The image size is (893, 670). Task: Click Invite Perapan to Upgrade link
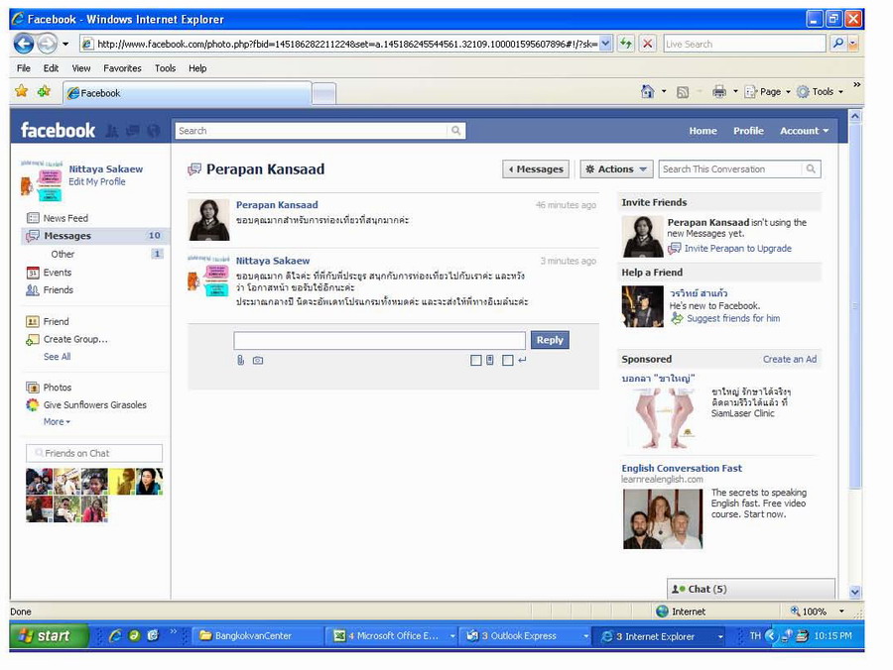[737, 249]
